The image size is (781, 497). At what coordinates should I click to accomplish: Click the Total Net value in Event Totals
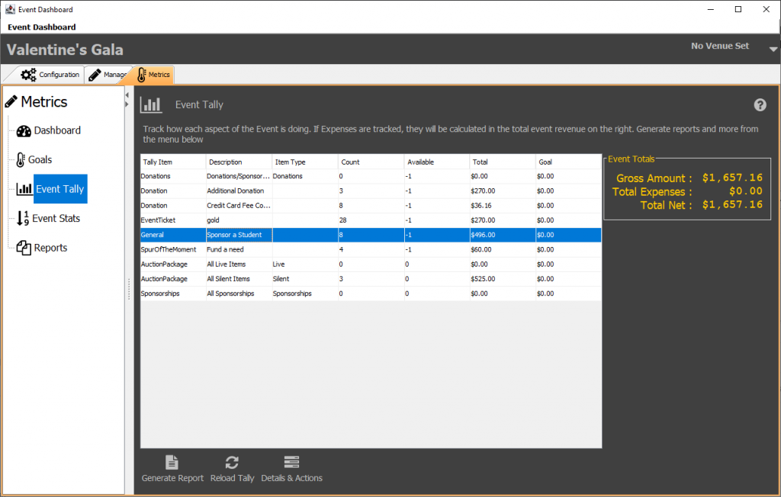point(732,205)
